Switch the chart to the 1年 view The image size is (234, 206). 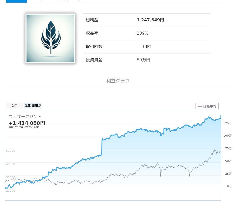coord(15,106)
